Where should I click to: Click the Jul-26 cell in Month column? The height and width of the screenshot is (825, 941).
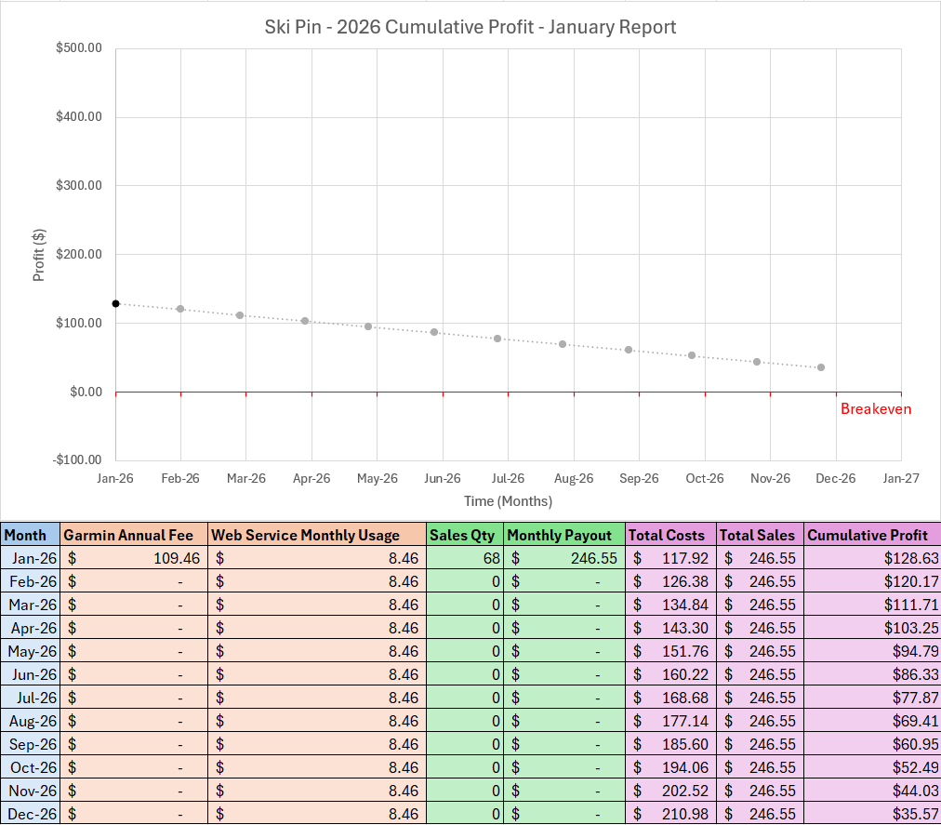pos(30,698)
